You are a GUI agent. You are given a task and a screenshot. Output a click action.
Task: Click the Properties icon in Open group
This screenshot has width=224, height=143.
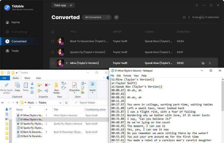pyautogui.click(x=74, y=85)
